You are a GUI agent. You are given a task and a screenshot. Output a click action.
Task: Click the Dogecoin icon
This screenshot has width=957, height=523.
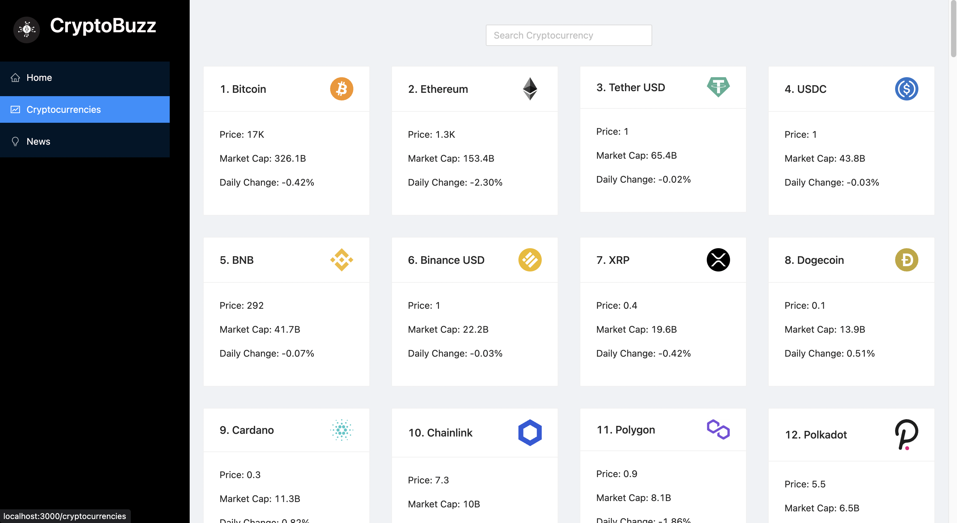(906, 260)
